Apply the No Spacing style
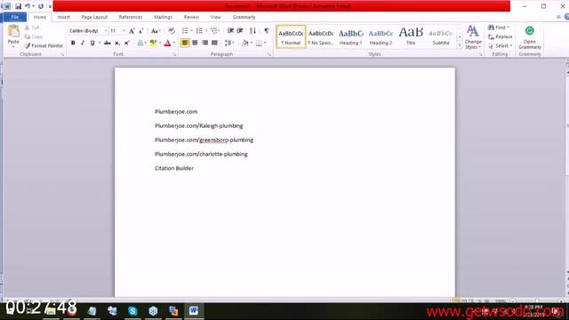Screen dimensions: 569x320 [321, 36]
